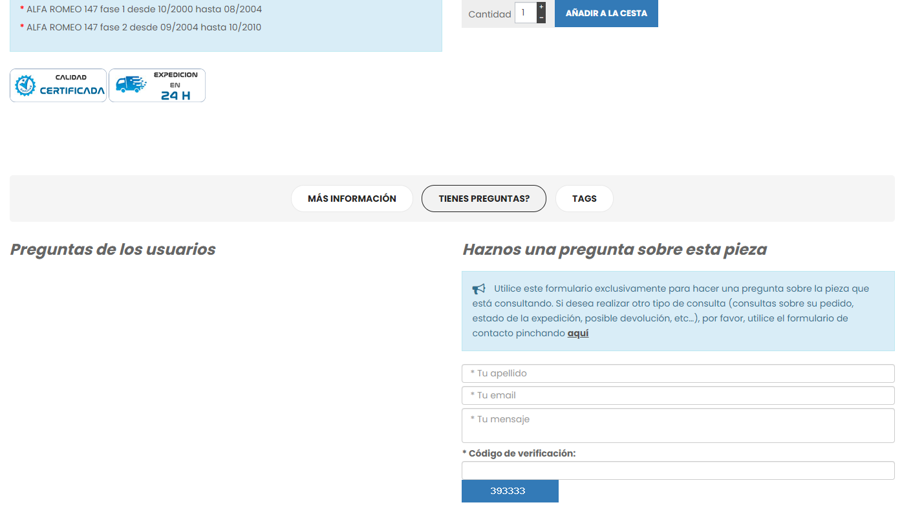Screen dimensions: 902x507
Task: Click the Calidad Certificada badge
Action: tap(58, 85)
